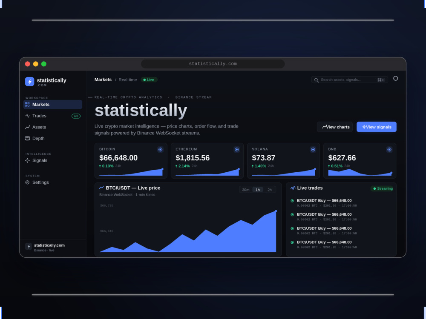Click the Assets trend line icon

tap(27, 127)
